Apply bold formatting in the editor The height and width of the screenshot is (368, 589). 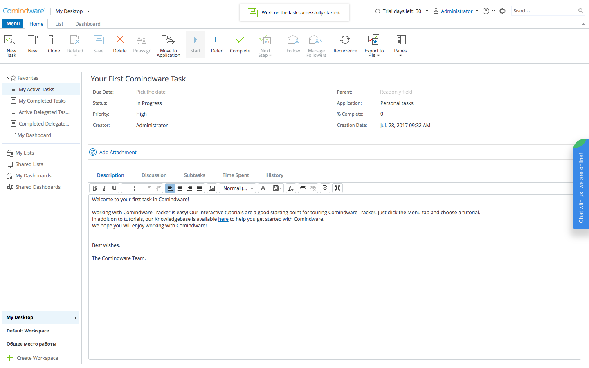94,188
